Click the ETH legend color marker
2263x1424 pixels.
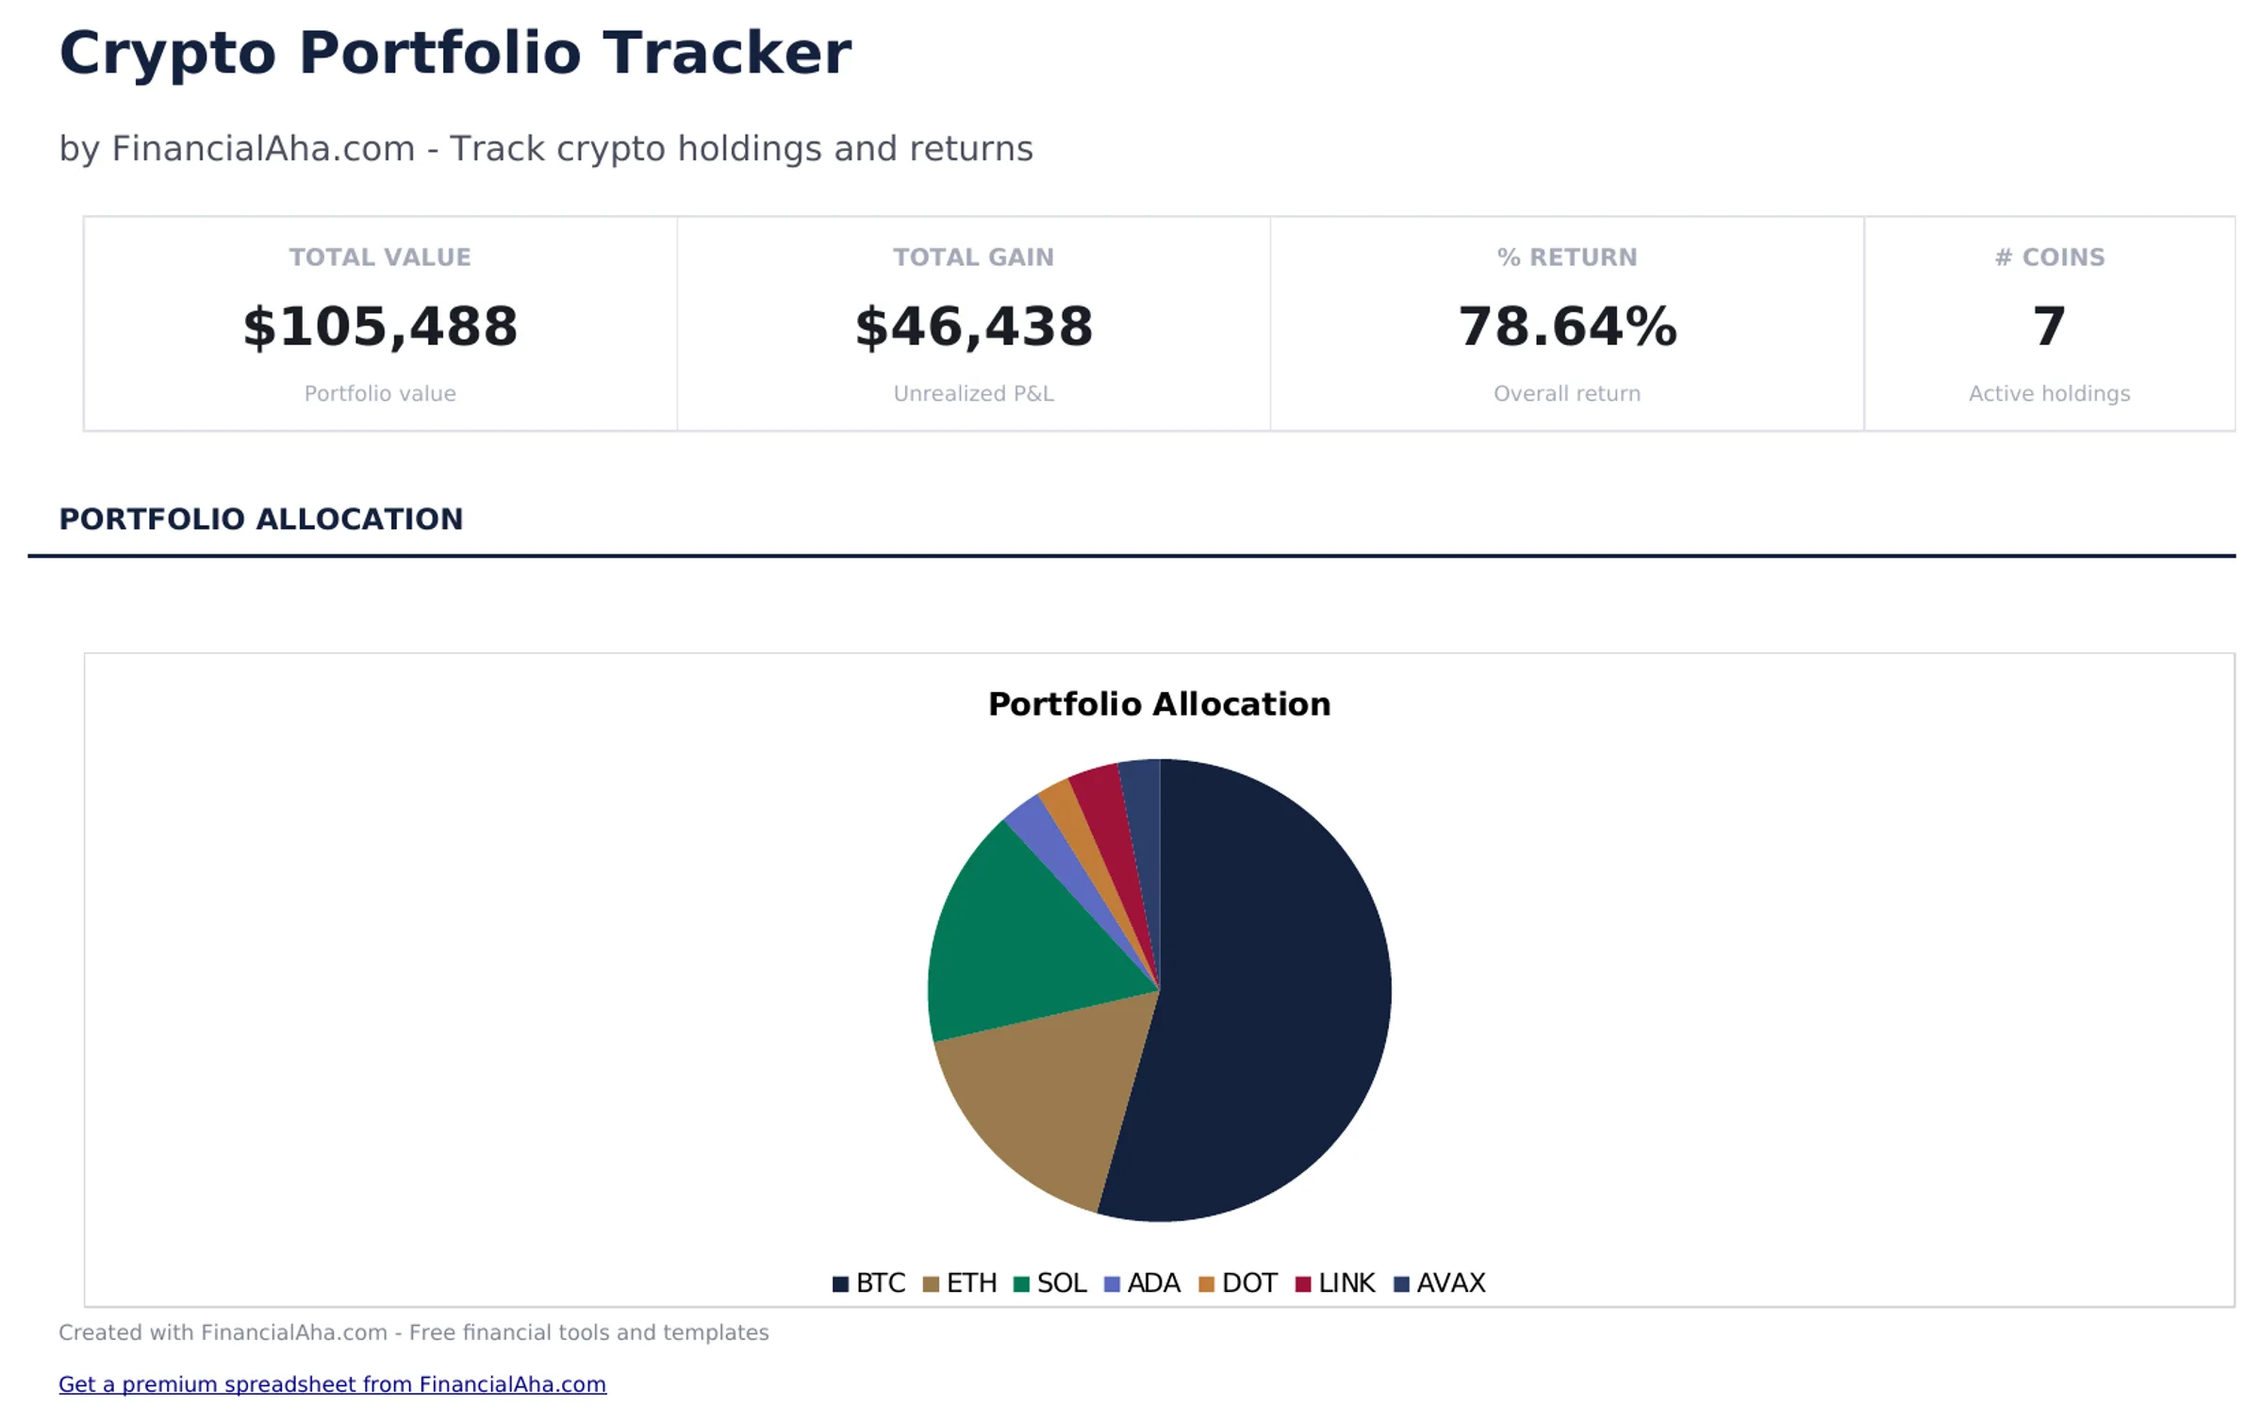click(x=929, y=1283)
